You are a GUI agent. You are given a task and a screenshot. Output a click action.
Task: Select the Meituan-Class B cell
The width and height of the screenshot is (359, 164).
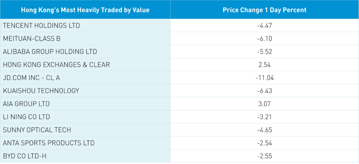click(32, 39)
